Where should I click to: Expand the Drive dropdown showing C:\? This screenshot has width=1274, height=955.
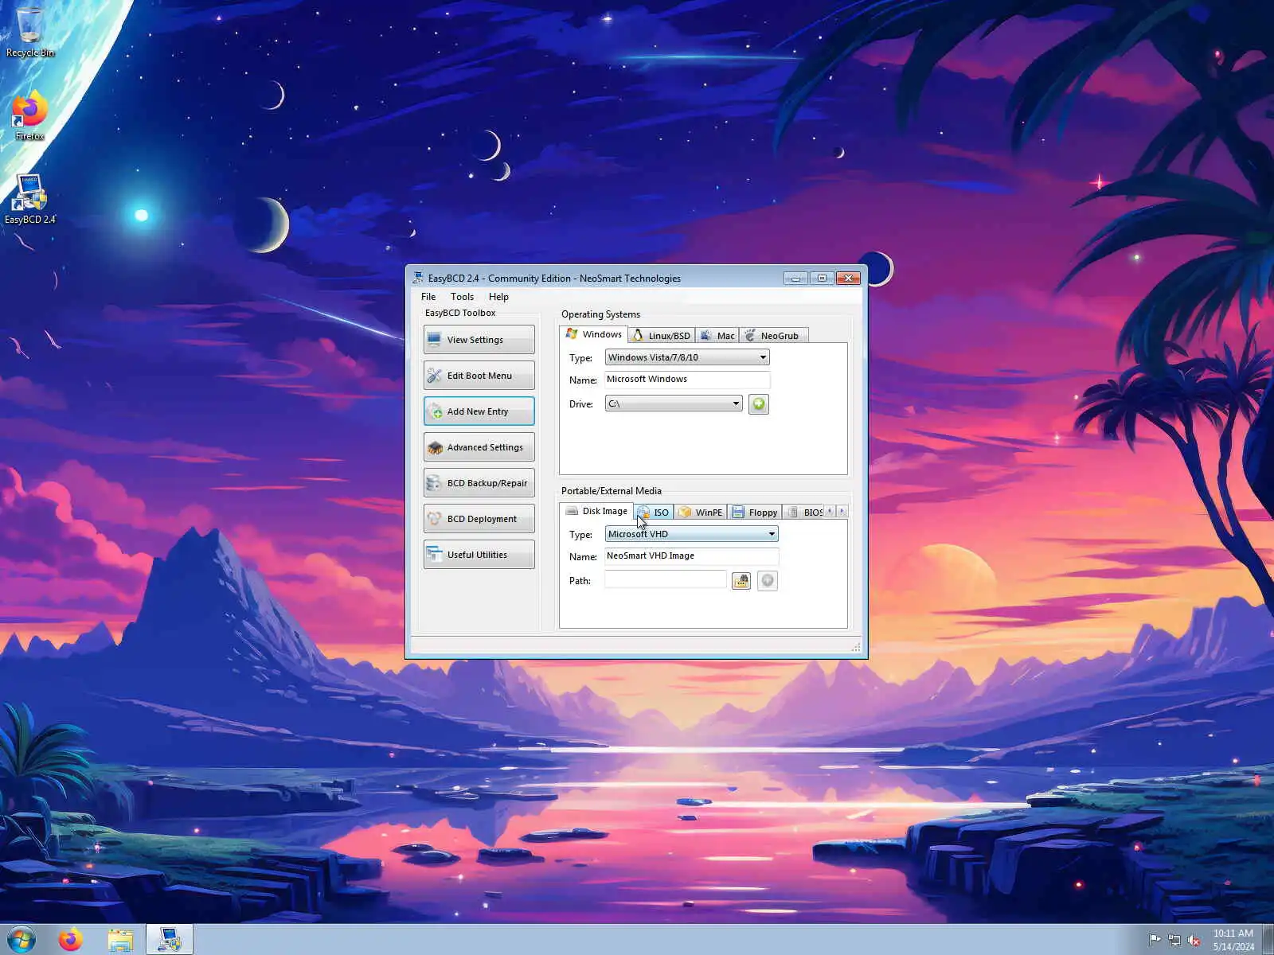674,403
